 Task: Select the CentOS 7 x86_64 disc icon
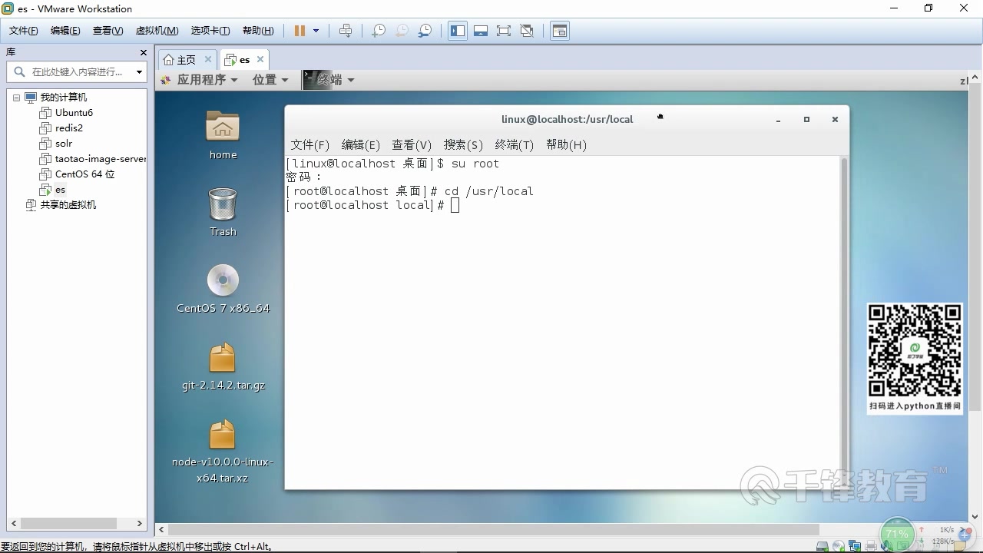tap(223, 289)
